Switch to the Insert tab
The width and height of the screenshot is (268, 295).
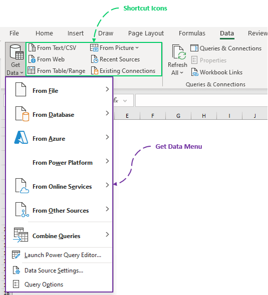click(75, 33)
